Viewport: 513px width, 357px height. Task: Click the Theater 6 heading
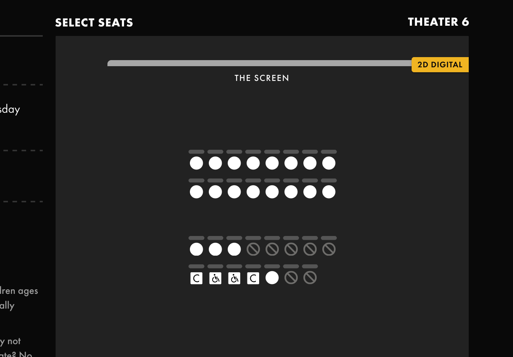[x=438, y=22]
